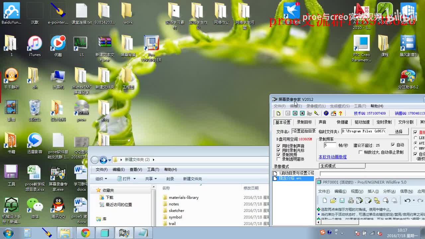This screenshot has height=239, width=425.
Task: Click the Undo arrow in Pro/ENGINEER toolbar
Action: pyautogui.click(x=407, y=200)
